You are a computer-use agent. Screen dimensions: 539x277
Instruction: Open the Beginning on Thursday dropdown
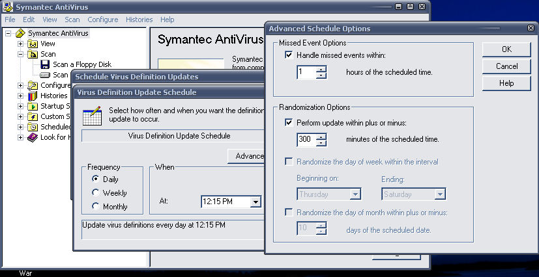[355, 194]
